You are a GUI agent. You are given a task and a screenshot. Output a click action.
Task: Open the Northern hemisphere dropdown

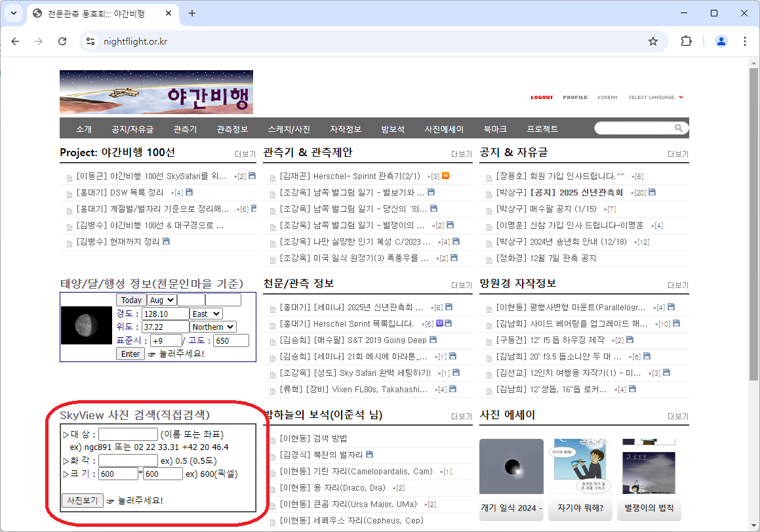(213, 327)
